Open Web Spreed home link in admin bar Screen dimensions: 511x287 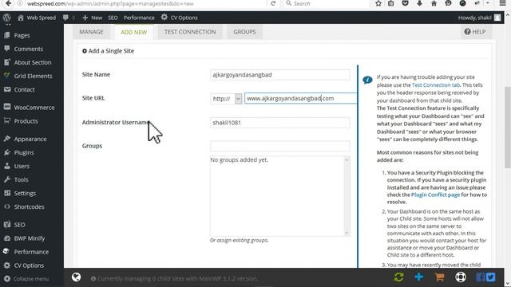click(x=37, y=18)
